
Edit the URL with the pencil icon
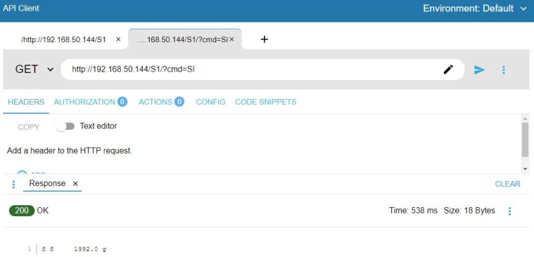tap(448, 70)
